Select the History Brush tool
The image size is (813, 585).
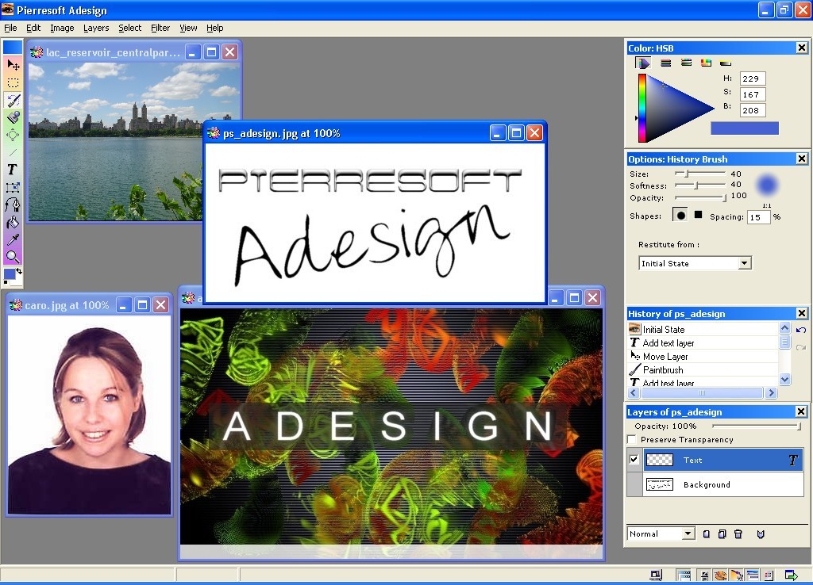coord(13,100)
